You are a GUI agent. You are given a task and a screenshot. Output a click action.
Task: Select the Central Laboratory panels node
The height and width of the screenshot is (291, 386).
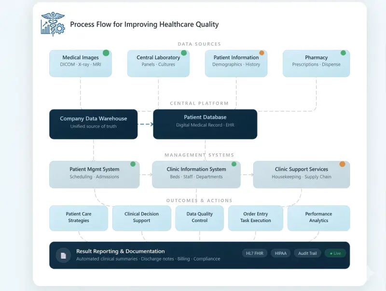(158, 63)
